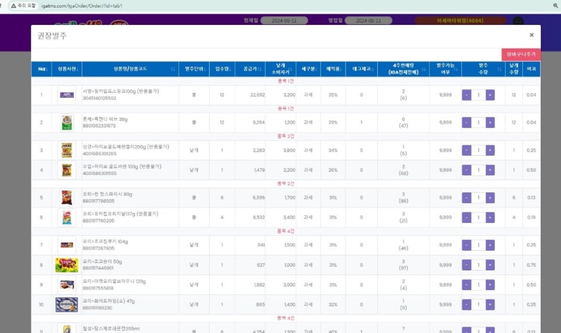
Task: Select product code 8801117267605
Action: 99,248
